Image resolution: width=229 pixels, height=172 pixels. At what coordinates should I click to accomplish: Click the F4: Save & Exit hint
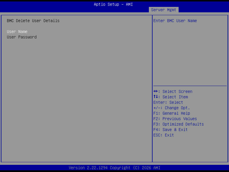[x=170, y=130]
